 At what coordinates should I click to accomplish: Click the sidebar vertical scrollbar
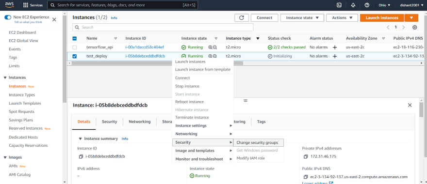point(65,59)
